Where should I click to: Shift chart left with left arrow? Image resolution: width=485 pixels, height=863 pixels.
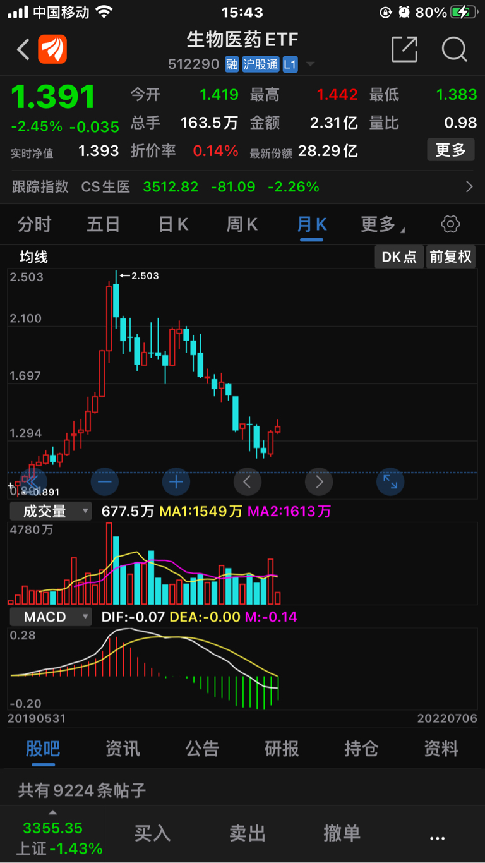pyautogui.click(x=248, y=482)
